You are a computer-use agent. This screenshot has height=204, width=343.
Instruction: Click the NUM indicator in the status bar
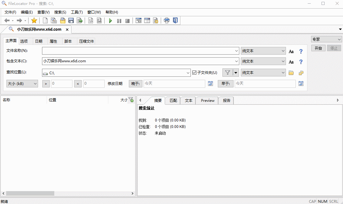[x=322, y=201]
